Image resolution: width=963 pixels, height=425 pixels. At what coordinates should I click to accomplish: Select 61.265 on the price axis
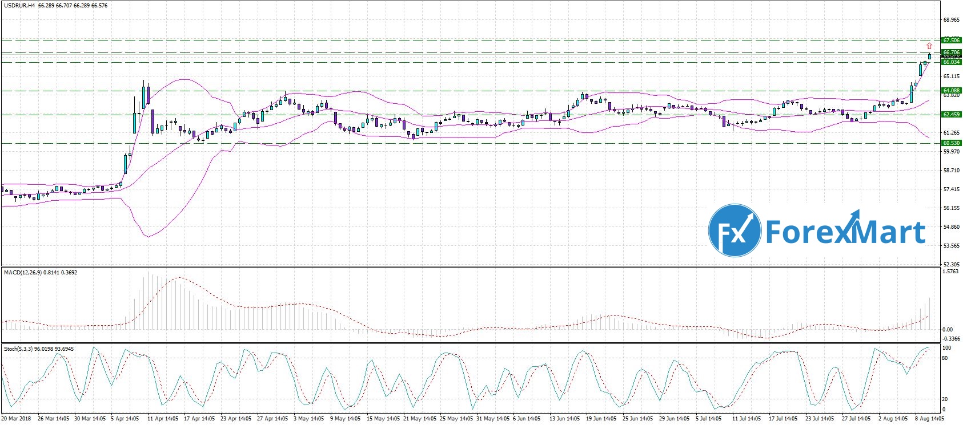click(951, 132)
